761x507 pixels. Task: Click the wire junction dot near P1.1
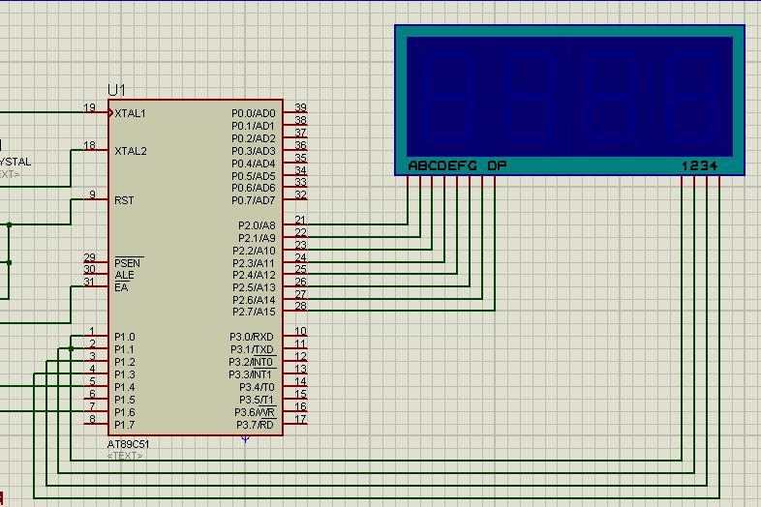coord(71,349)
